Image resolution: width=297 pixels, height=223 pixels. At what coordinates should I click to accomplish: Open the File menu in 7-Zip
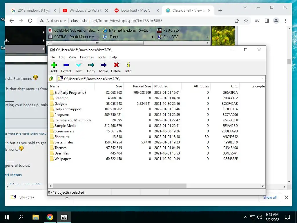52,57
